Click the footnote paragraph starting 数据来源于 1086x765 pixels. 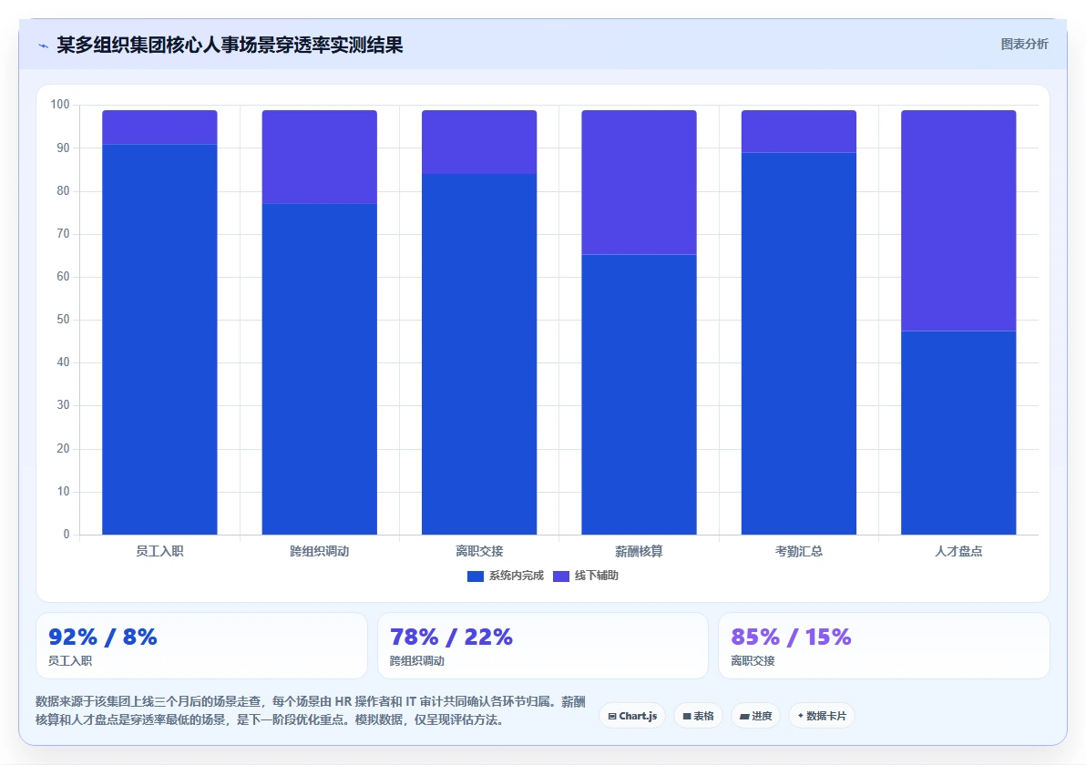[311, 711]
